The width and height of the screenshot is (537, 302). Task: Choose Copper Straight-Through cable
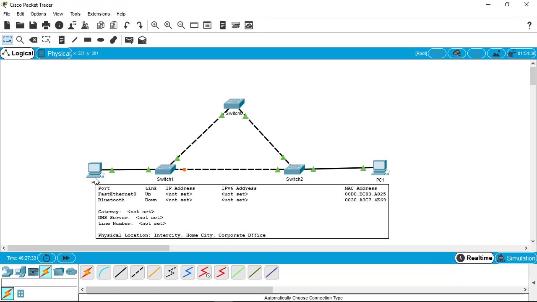click(x=120, y=273)
